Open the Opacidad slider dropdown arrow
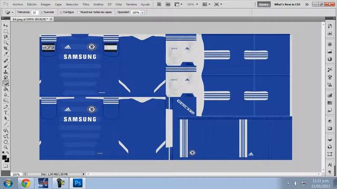This screenshot has width=337, height=189. [143, 13]
